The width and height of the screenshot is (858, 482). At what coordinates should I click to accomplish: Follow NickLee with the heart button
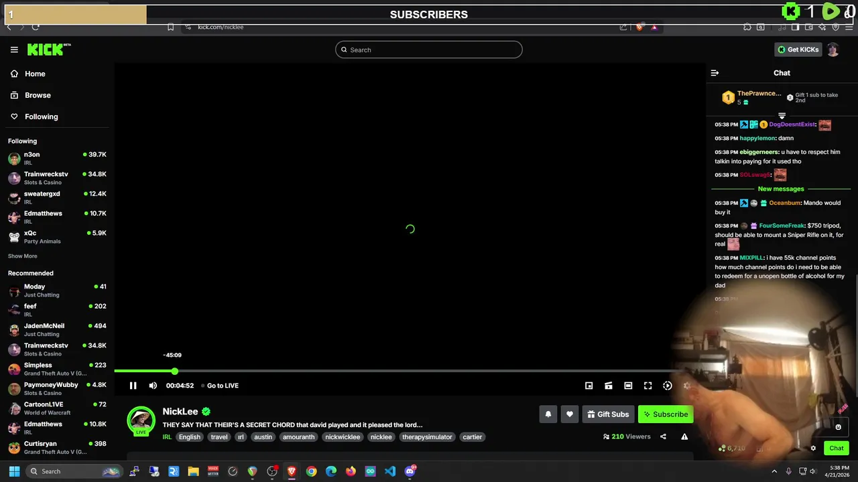click(569, 414)
